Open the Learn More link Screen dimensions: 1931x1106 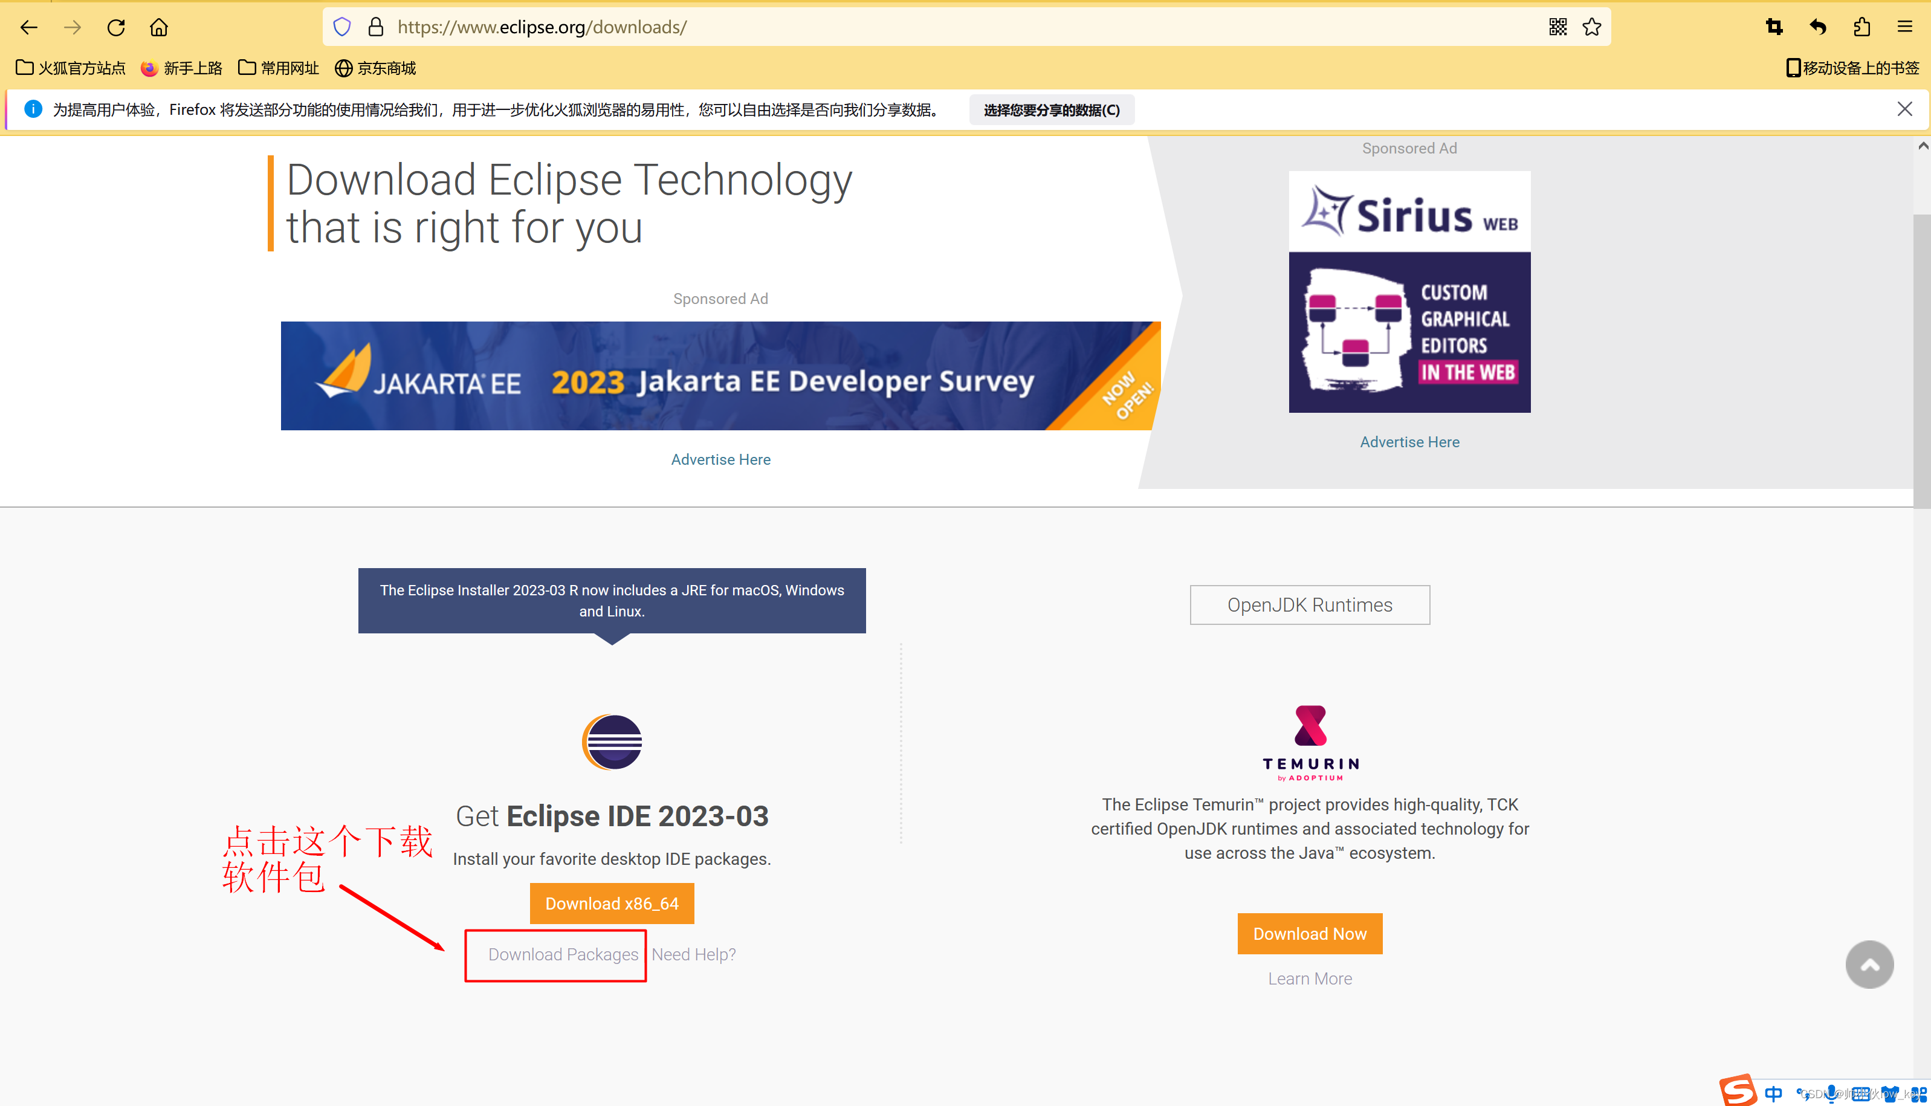(x=1310, y=979)
